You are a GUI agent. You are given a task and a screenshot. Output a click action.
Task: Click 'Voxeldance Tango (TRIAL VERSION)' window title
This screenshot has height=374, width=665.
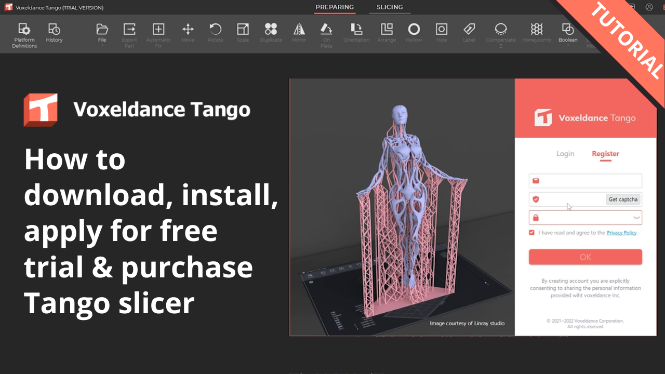click(59, 8)
